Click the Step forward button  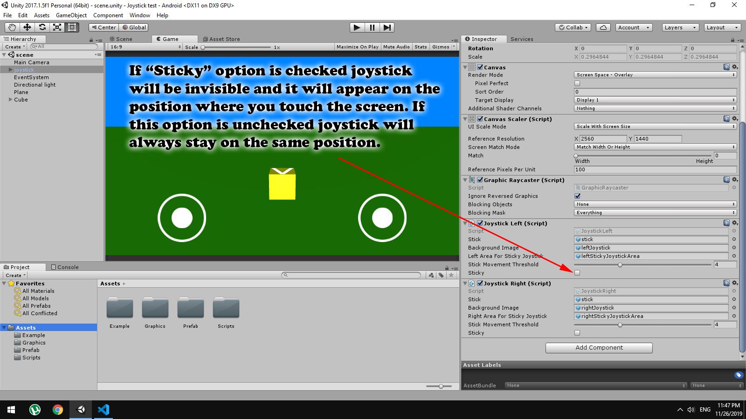coord(387,27)
